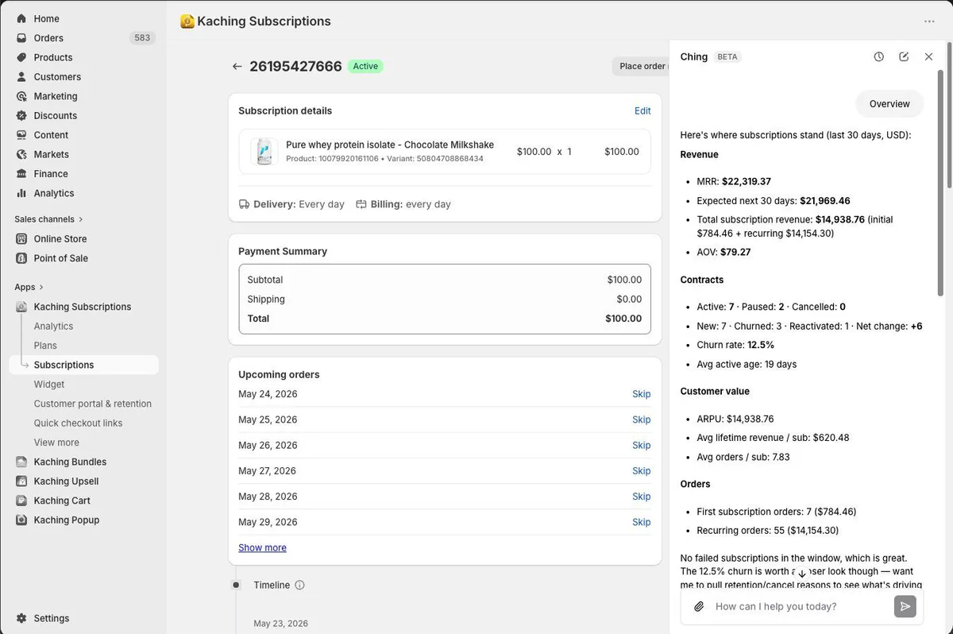953x634 pixels.
Task: Click the Churn rate 12.5% line
Action: point(735,346)
